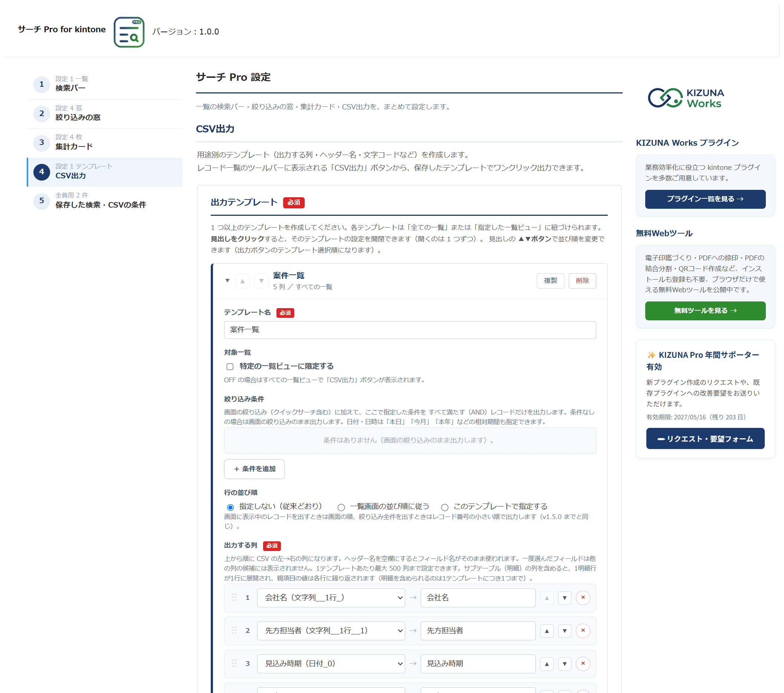The height and width of the screenshot is (693, 784).
Task: Grab the drag handle of column row 3
Action: tap(234, 663)
